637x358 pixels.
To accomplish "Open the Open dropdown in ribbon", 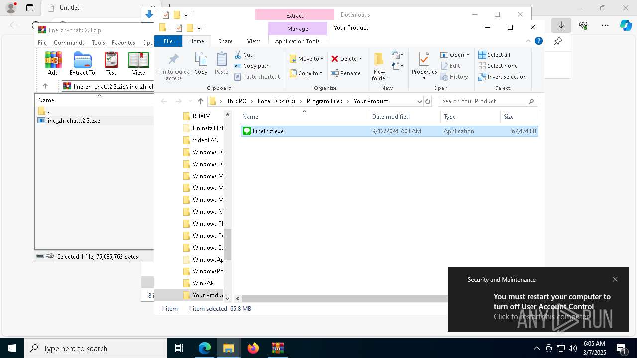I will pos(455,55).
